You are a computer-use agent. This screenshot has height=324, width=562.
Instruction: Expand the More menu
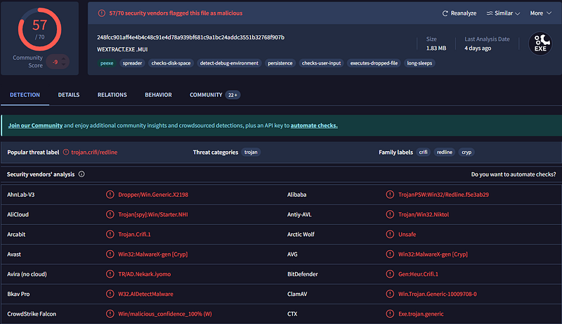(541, 13)
